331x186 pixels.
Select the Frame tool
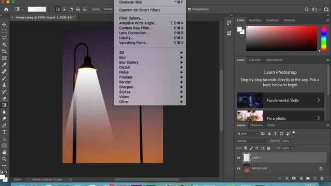pyautogui.click(x=4, y=58)
